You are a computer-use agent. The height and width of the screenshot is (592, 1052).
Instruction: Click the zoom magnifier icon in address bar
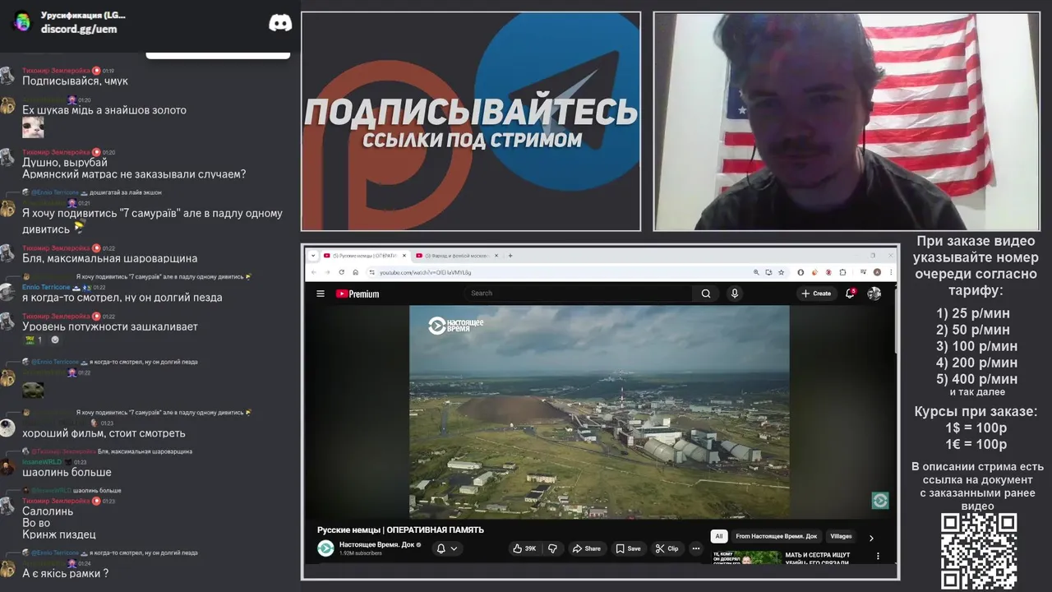(x=756, y=272)
